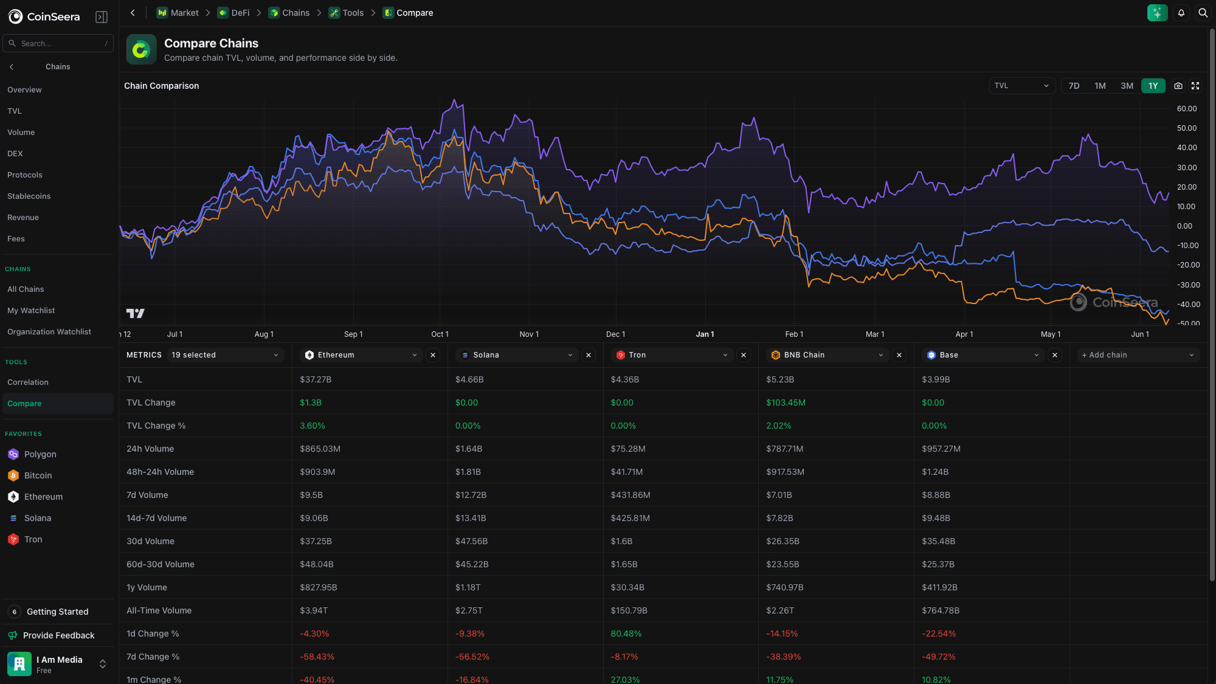
Task: Click the Compare Chains page icon
Action: [142, 49]
